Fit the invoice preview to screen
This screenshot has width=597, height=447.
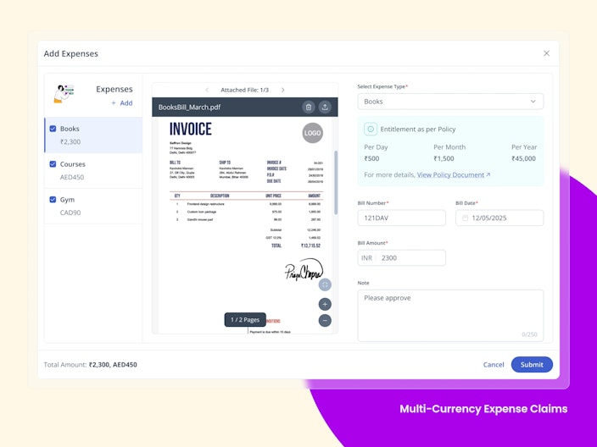click(325, 284)
